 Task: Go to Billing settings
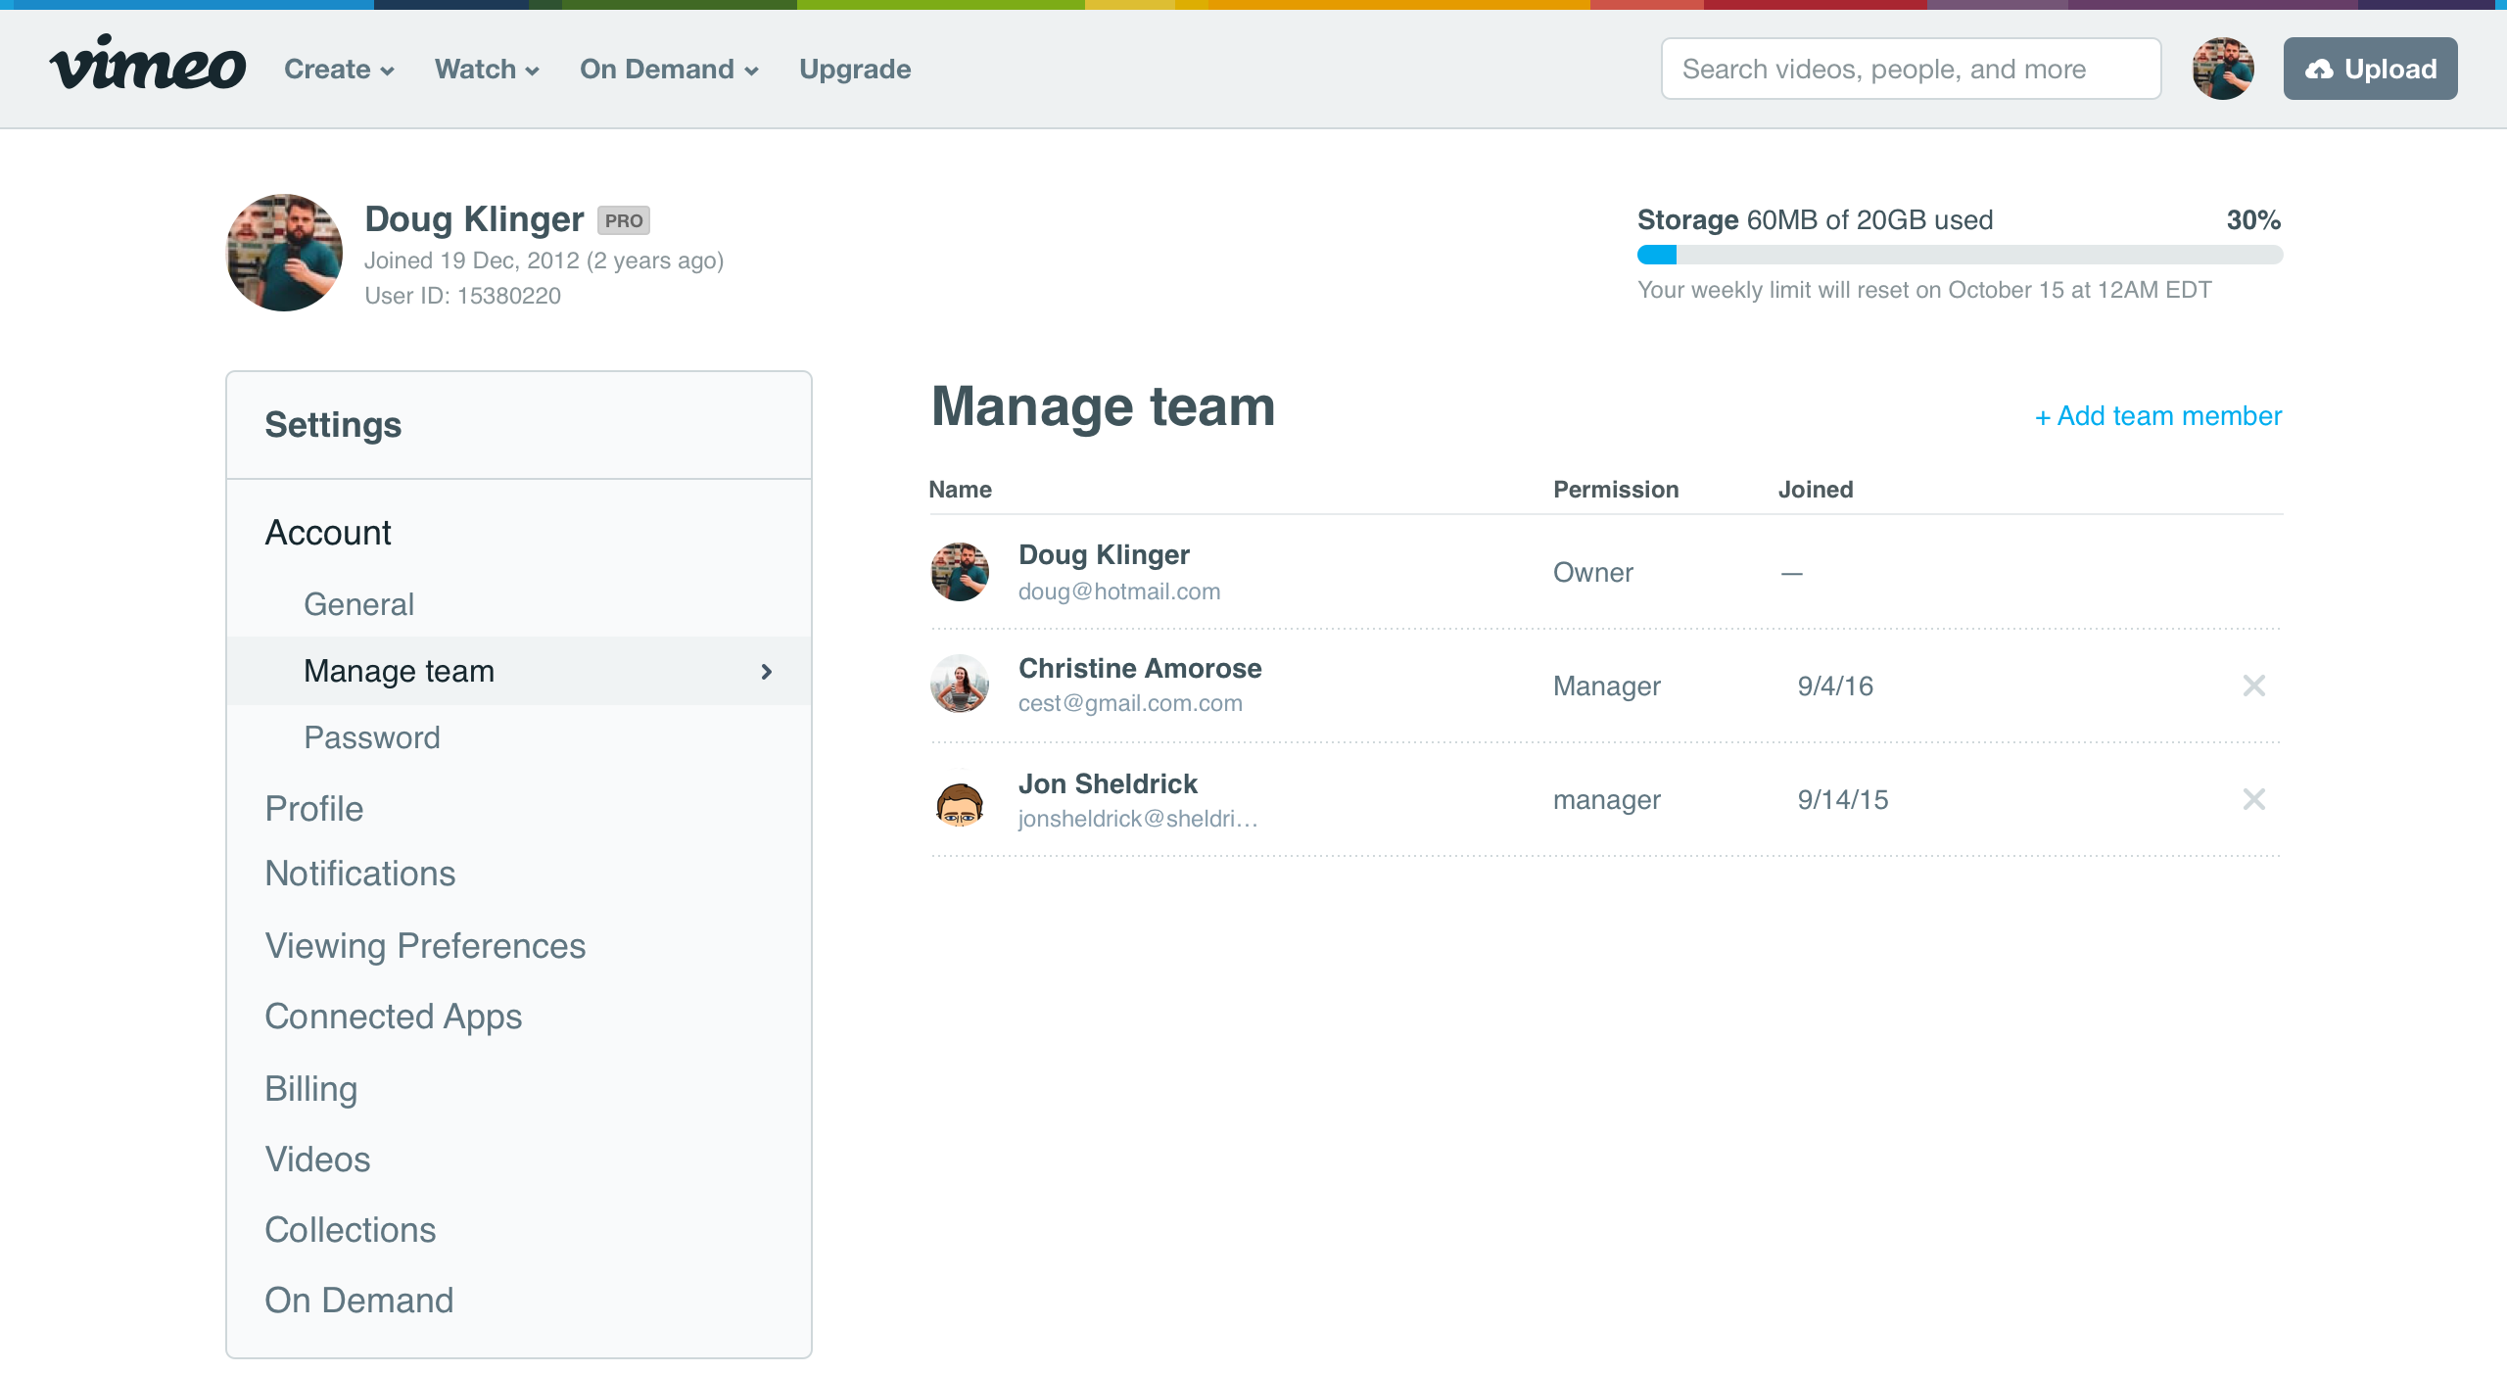pyautogui.click(x=310, y=1089)
